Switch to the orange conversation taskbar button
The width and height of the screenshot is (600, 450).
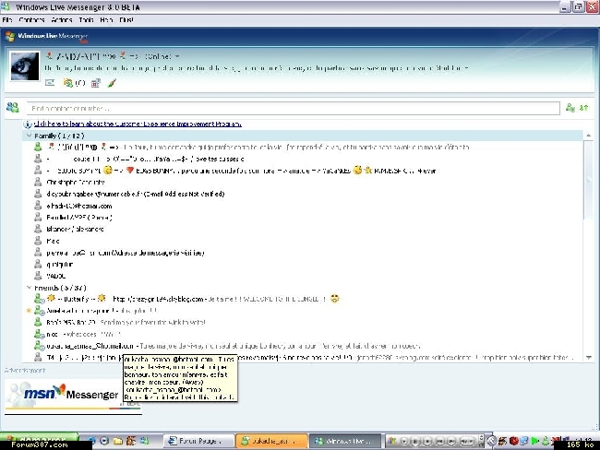click(x=271, y=441)
